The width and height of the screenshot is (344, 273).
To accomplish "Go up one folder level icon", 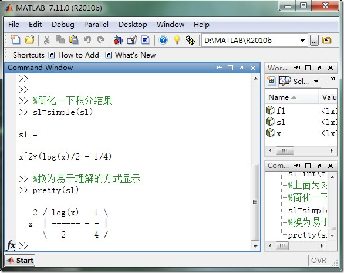I will tap(326, 40).
